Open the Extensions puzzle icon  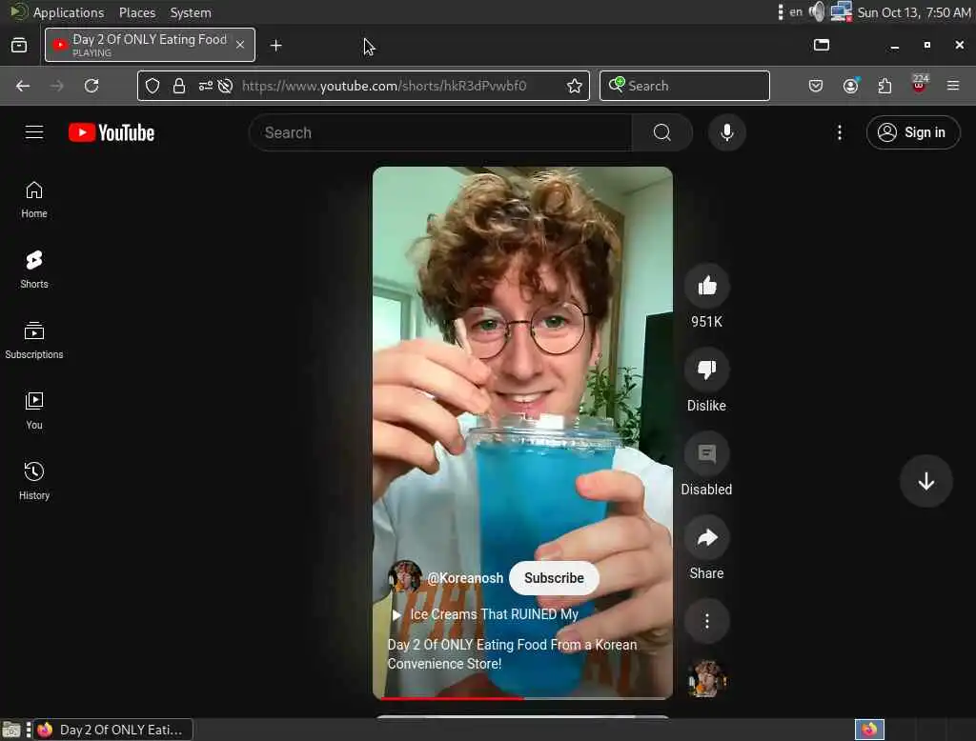(884, 86)
